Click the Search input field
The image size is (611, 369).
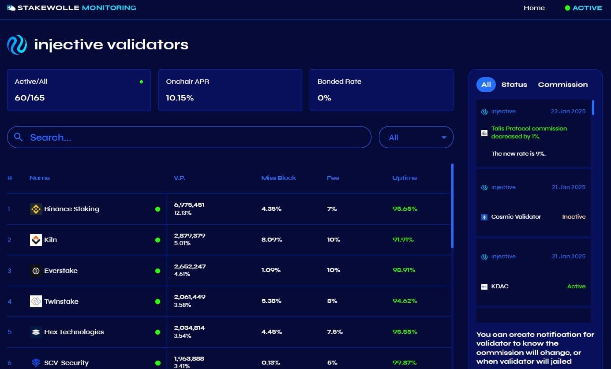click(x=189, y=137)
